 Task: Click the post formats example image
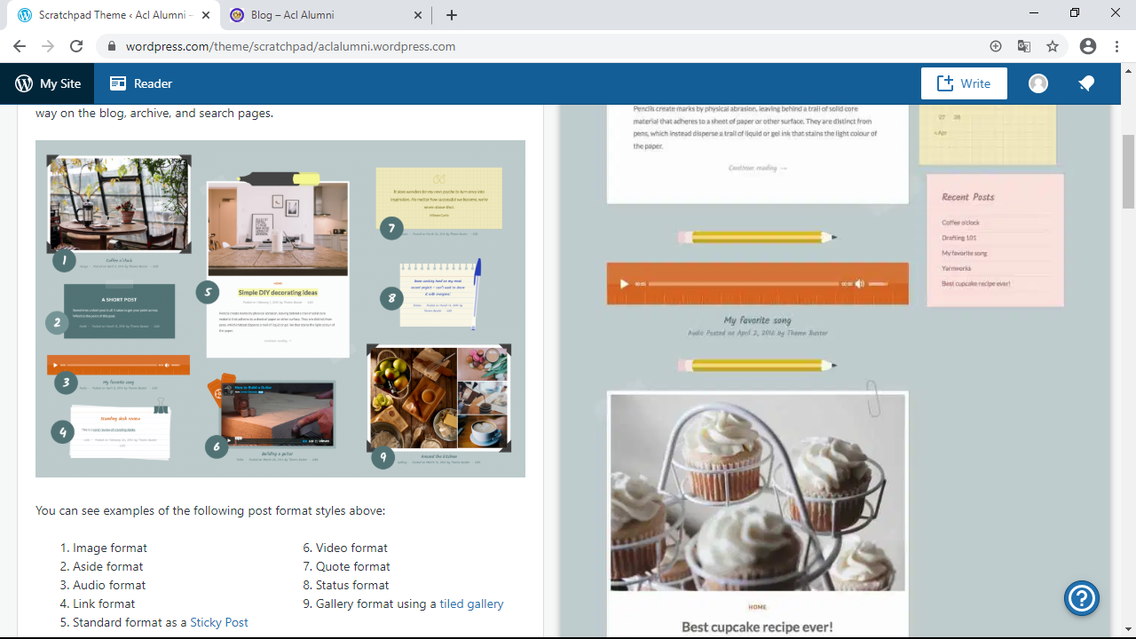[280, 309]
